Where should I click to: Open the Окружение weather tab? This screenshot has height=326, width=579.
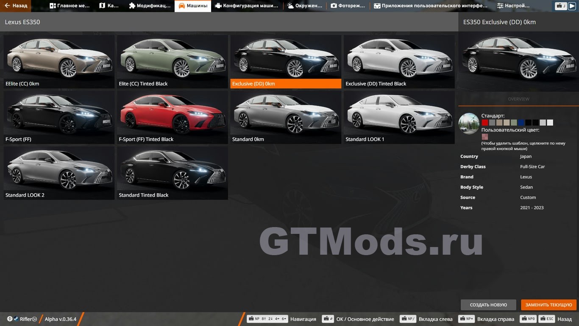pos(304,6)
